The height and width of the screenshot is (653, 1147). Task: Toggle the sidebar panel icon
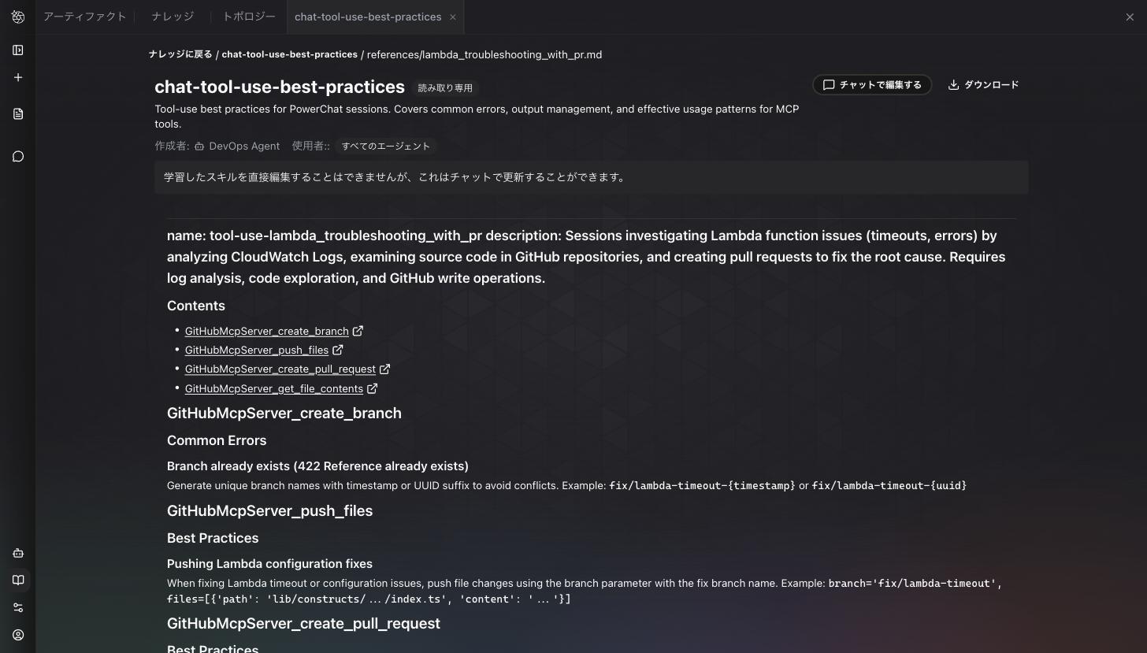18,50
